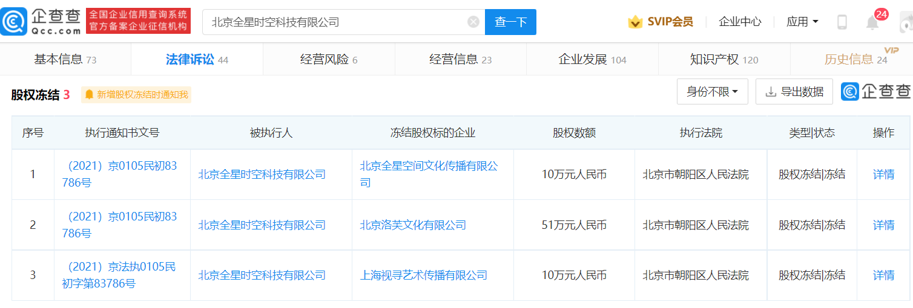Open case number link in row 1
This screenshot has height=308, width=913.
tap(120, 174)
